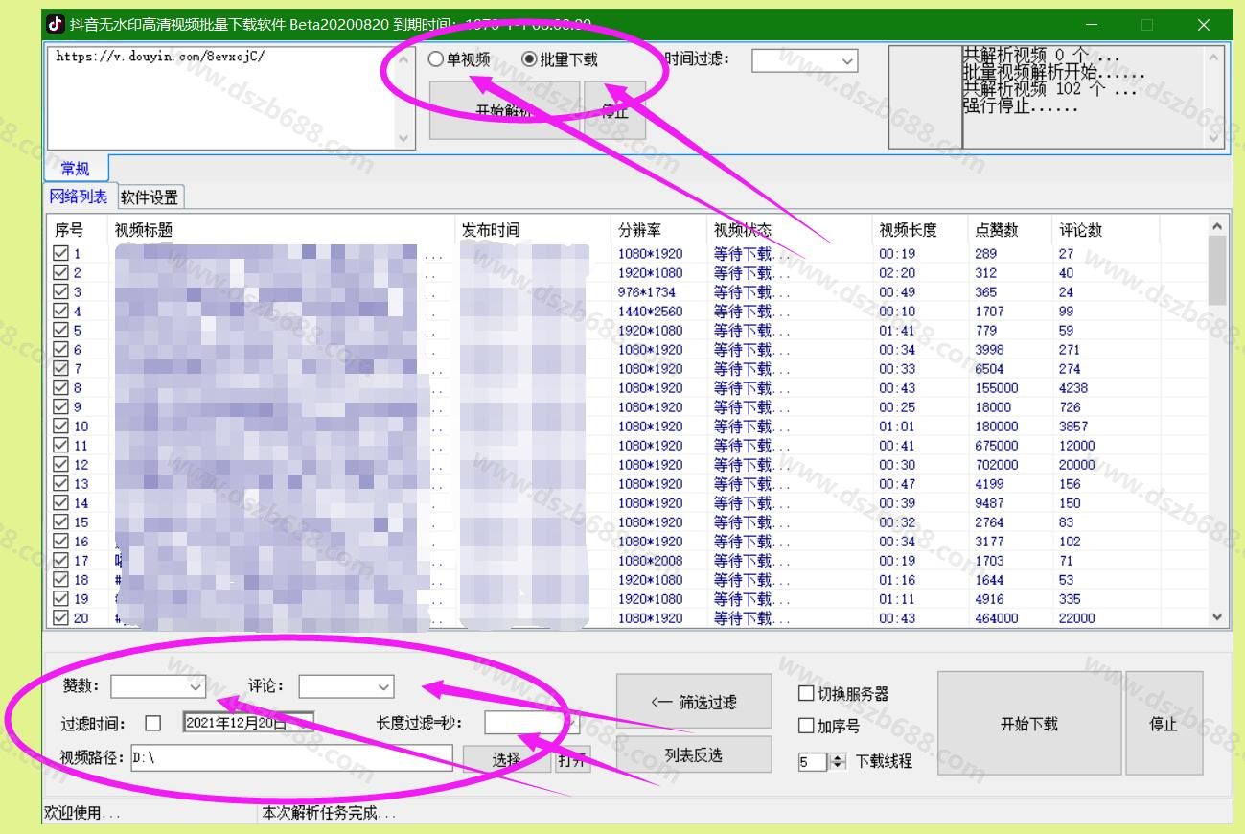Uncheck the checkbox for row 1

(60, 254)
